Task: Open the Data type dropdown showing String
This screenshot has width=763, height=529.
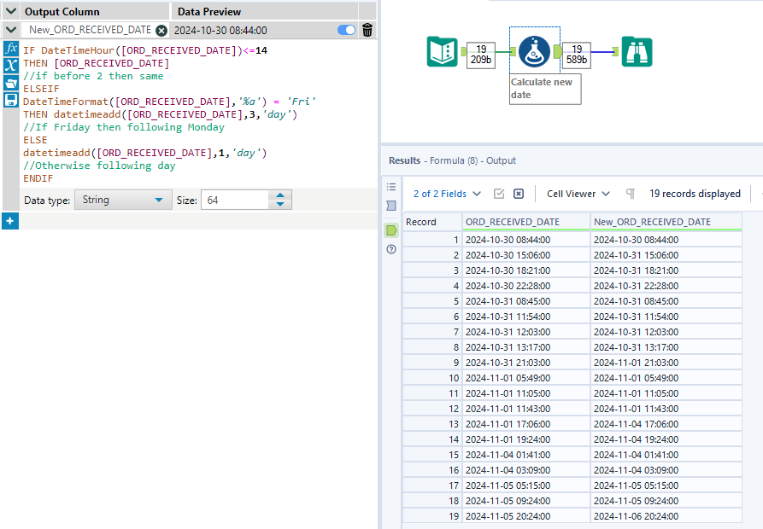Action: click(122, 199)
